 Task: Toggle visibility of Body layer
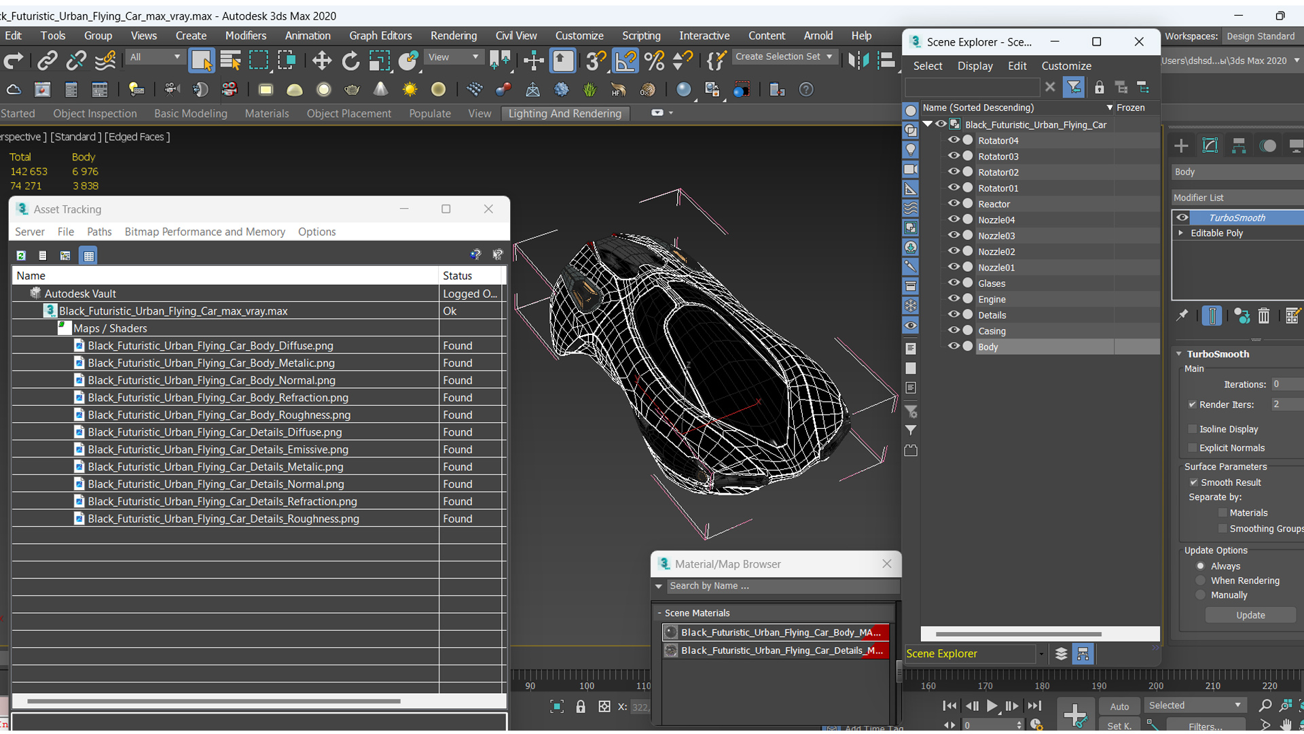[x=951, y=347]
